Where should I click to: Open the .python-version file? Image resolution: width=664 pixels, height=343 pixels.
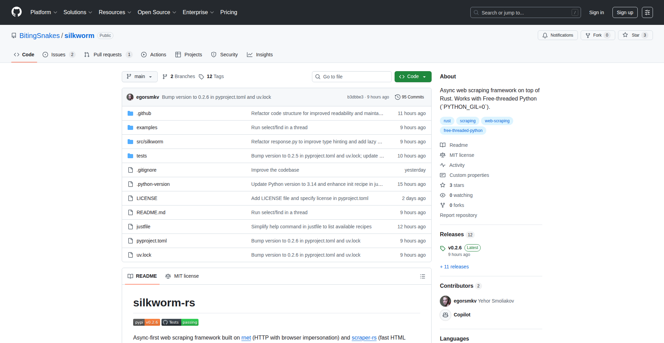pyautogui.click(x=153, y=184)
